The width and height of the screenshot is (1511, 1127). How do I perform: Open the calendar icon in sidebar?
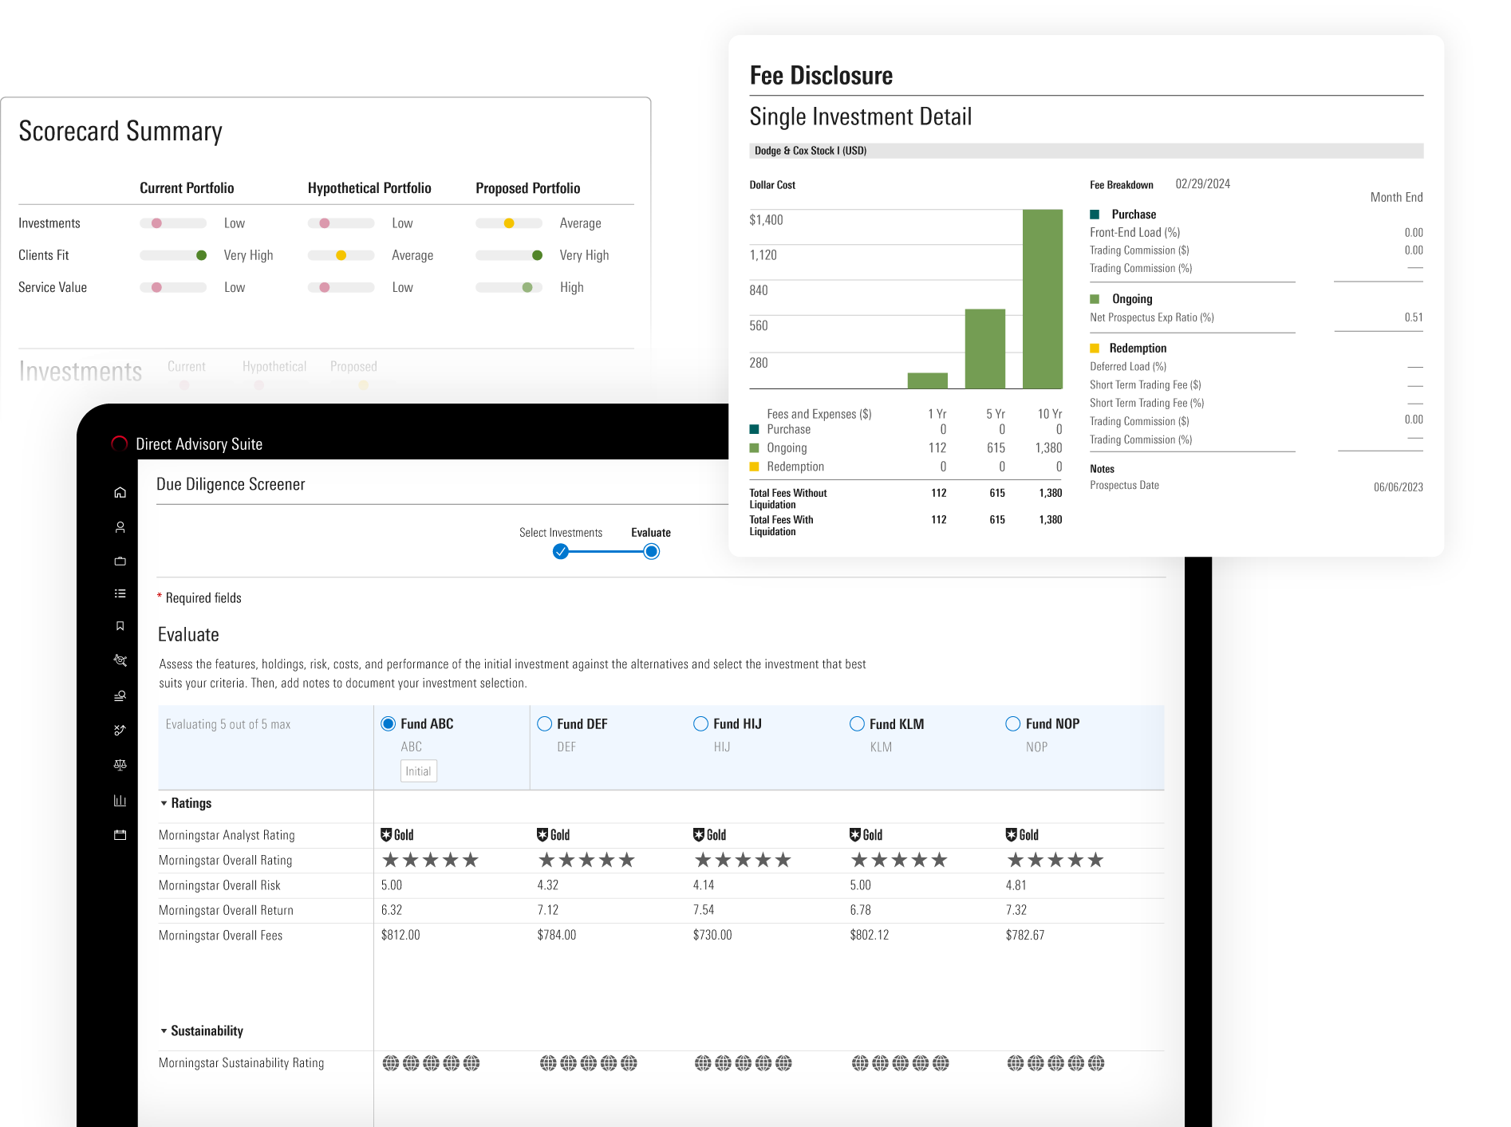coord(120,835)
